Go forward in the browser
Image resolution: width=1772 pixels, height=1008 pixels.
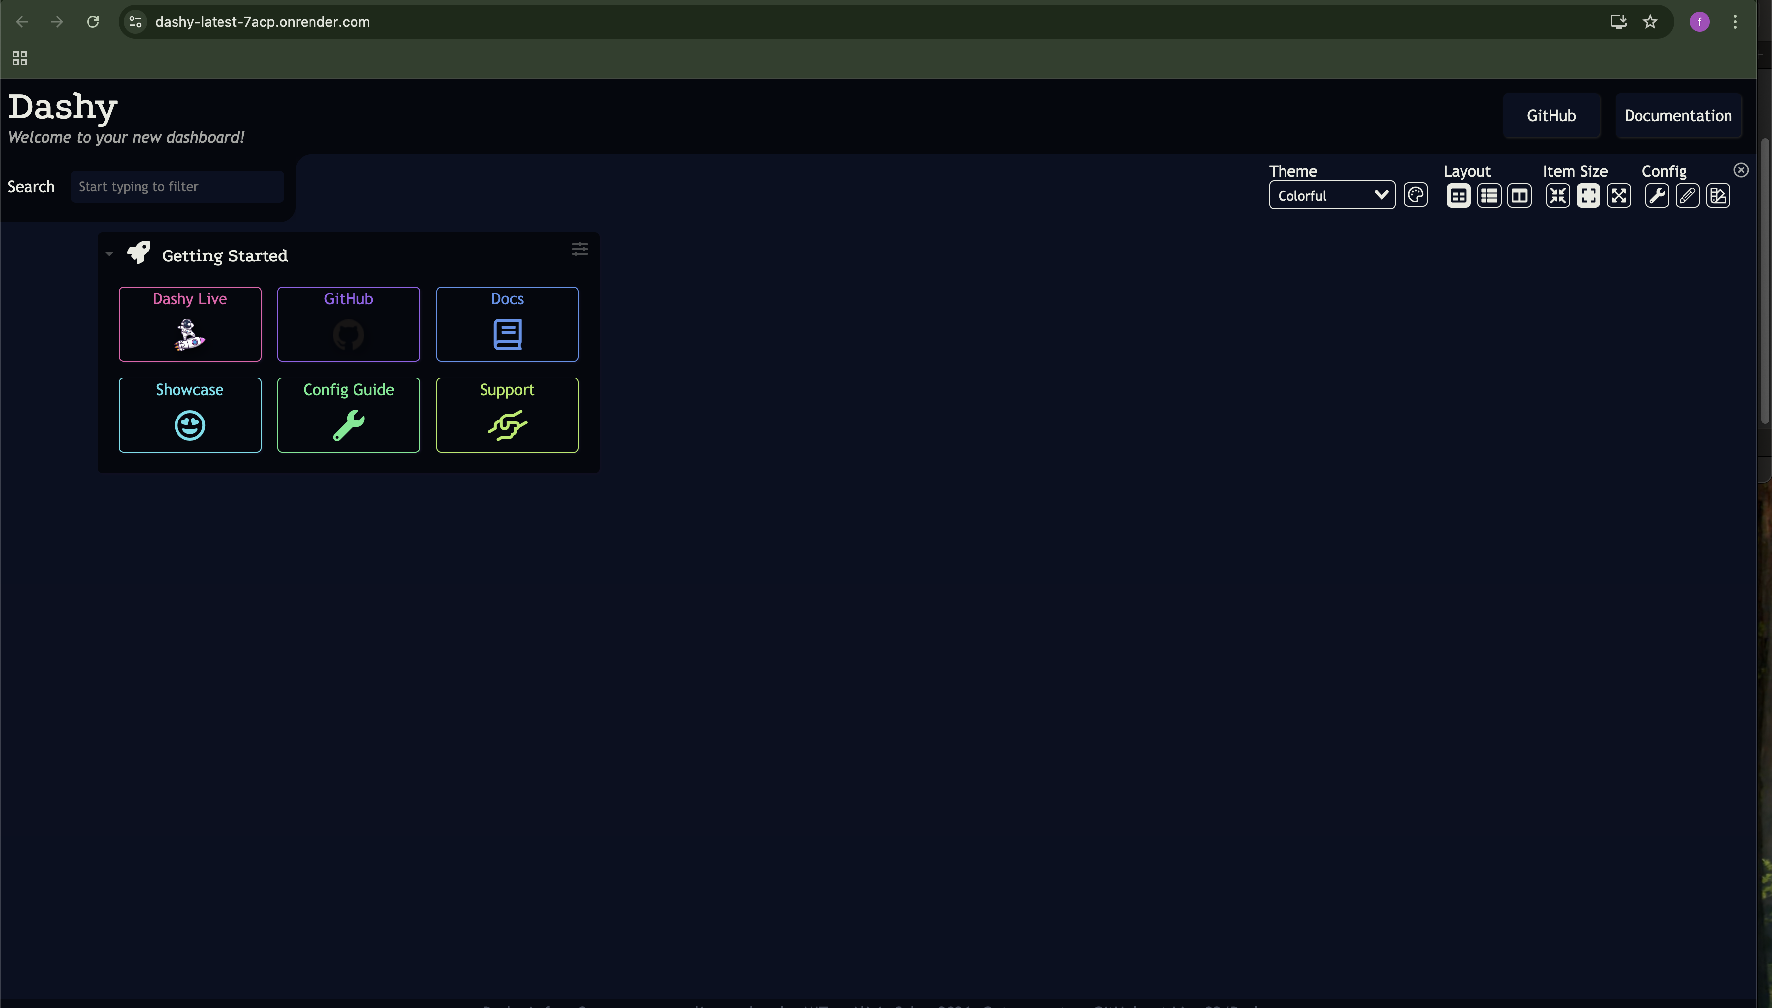[57, 21]
